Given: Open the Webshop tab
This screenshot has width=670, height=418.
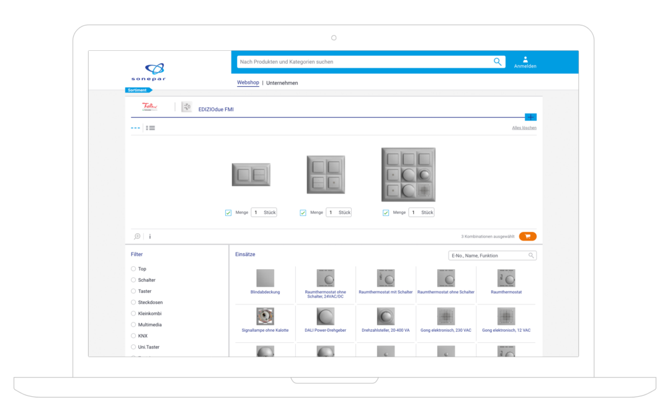Looking at the screenshot, I should tap(248, 82).
